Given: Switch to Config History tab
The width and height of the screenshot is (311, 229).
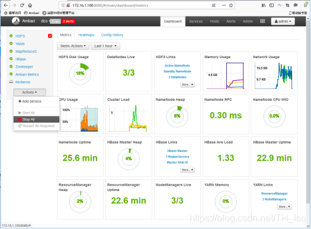Looking at the screenshot, I should click(x=113, y=35).
